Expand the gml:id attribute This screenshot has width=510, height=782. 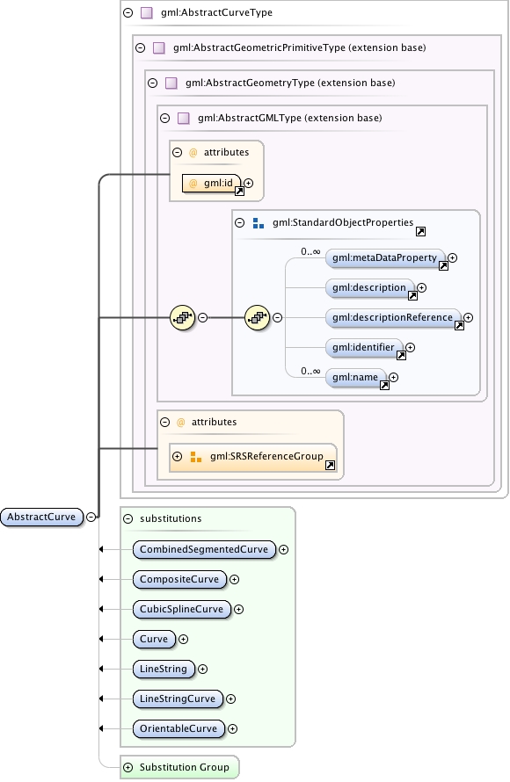click(249, 183)
